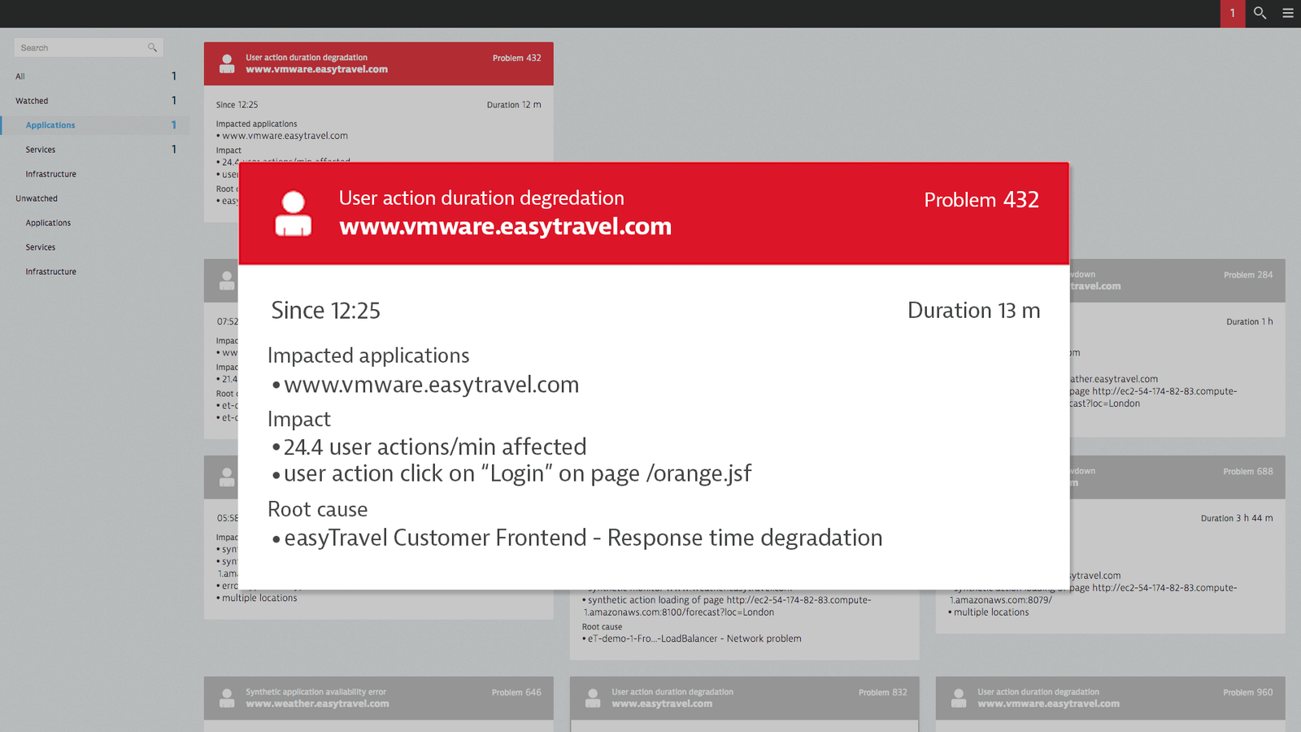Screen dimensions: 1301x732
Task: Click user icon on Problem 646 card
Action: pos(227,698)
